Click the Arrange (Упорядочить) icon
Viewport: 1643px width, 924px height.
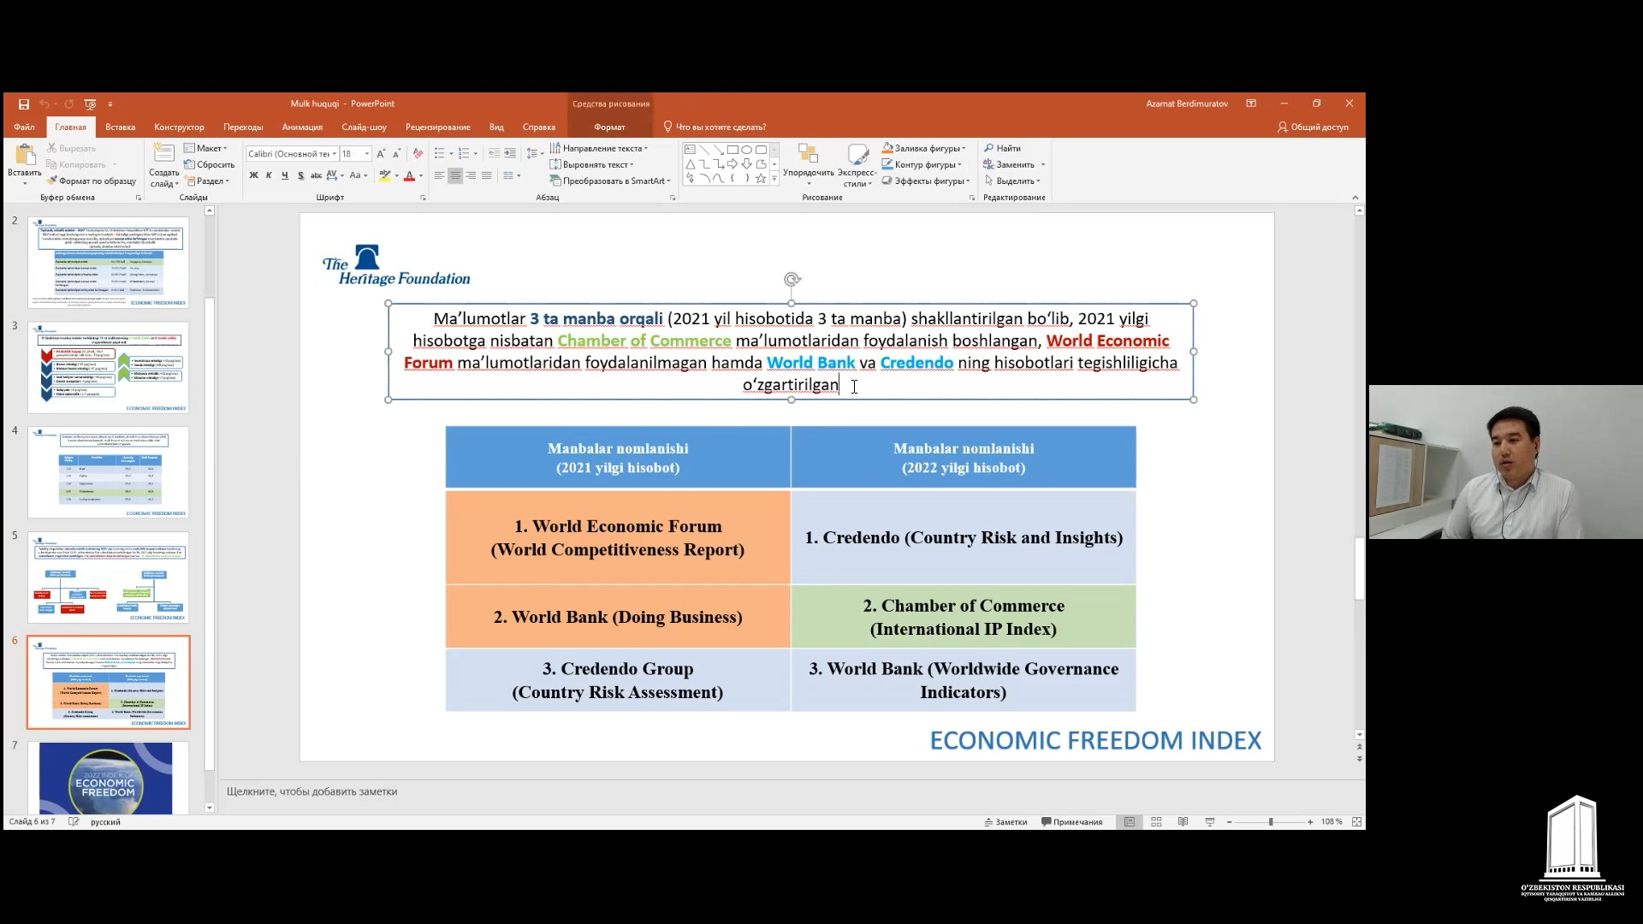click(x=808, y=157)
